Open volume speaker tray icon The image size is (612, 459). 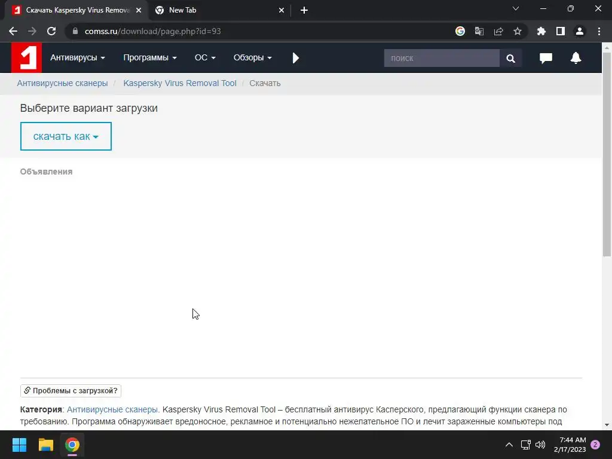coord(540,445)
